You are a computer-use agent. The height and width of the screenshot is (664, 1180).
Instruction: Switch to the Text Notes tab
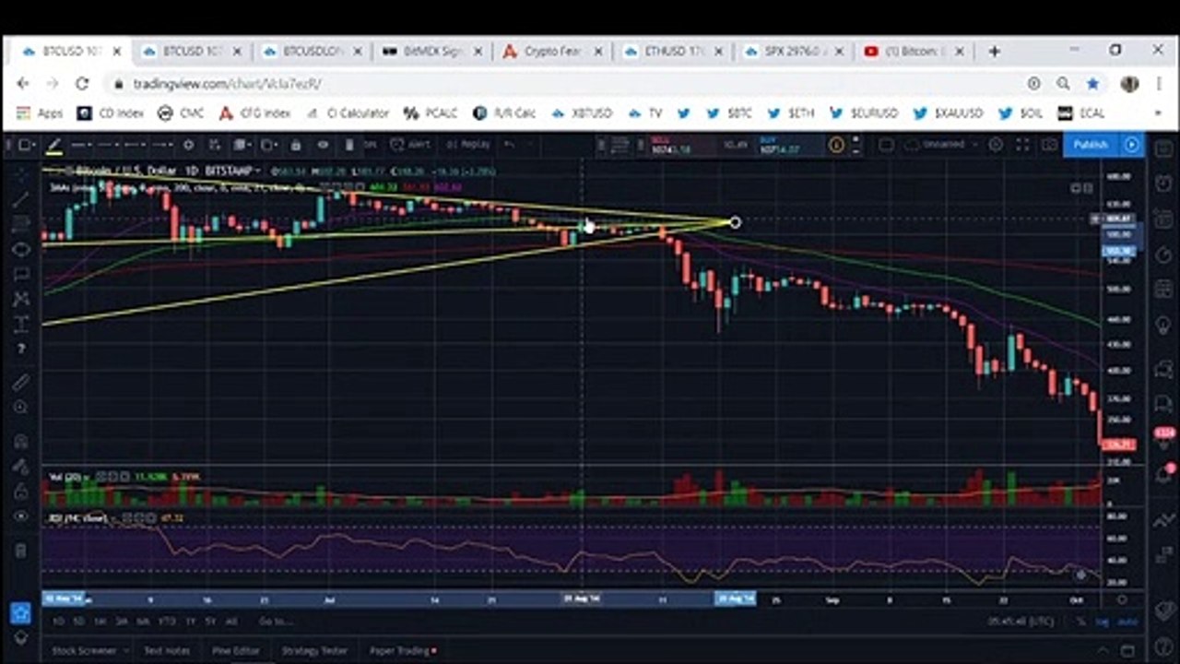coord(167,651)
